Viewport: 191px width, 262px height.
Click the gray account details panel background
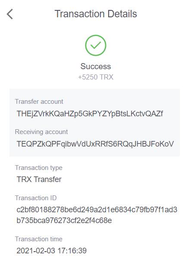[94, 122]
